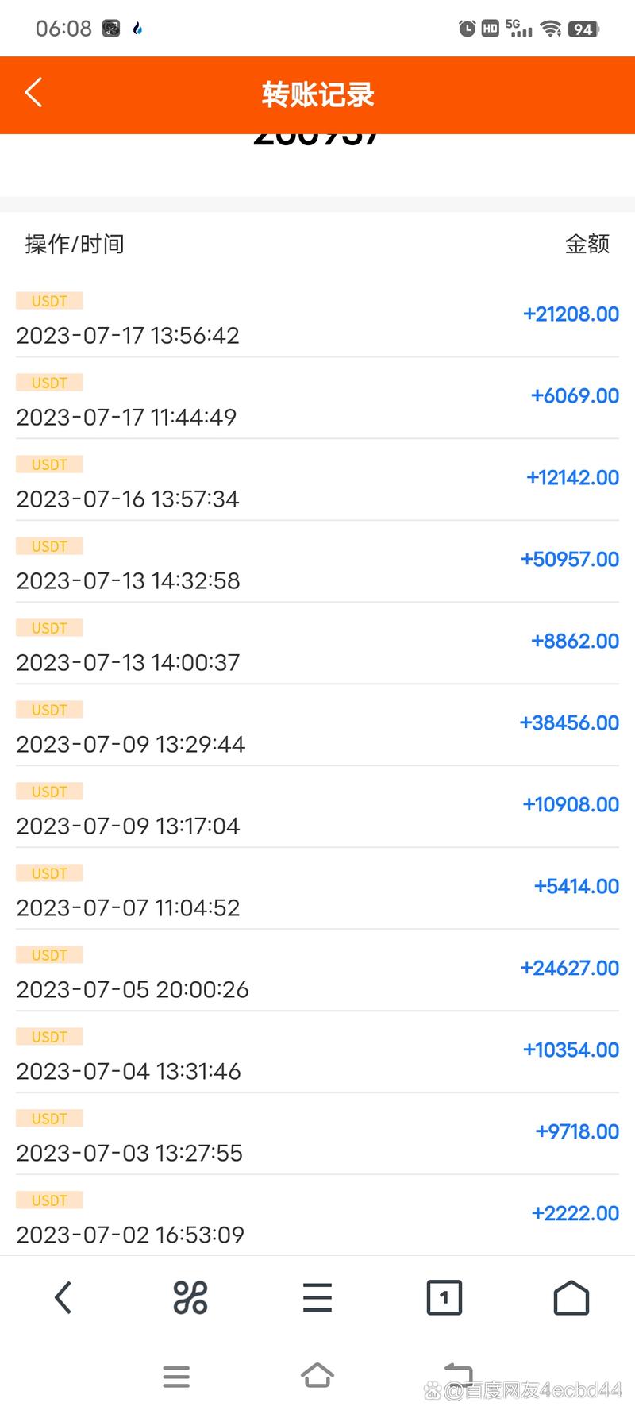
Task: Open the browser hamburger menu
Action: pos(317,1298)
